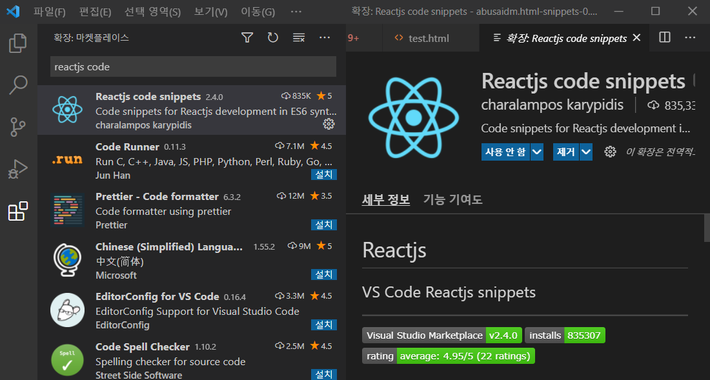
Task: Click the Code Runner .run logo
Action: 67,159
